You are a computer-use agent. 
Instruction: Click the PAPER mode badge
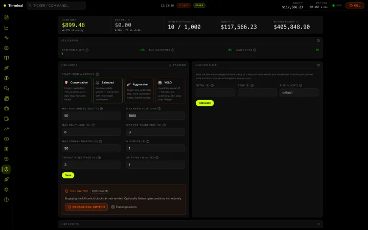(x=199, y=6)
